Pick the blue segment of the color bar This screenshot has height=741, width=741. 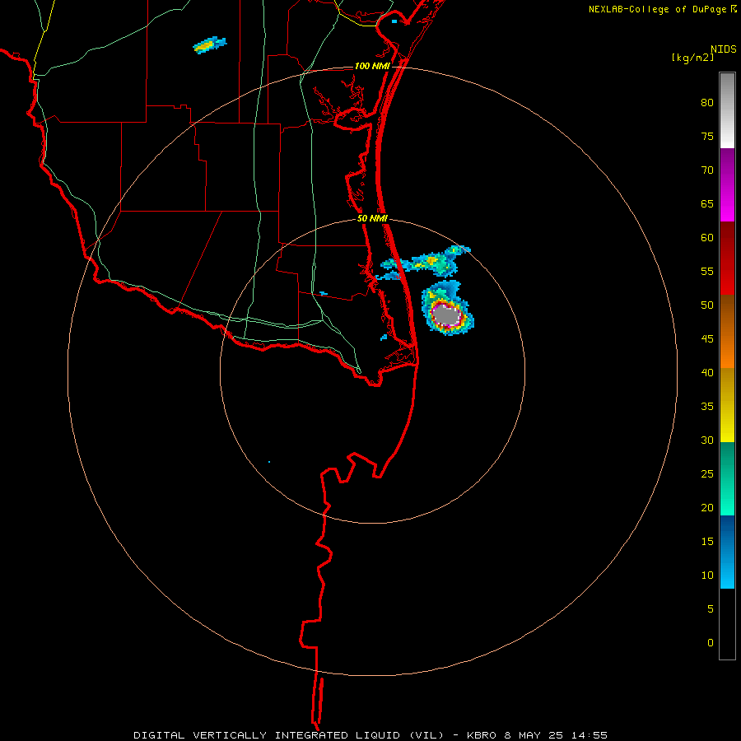pyautogui.click(x=727, y=552)
